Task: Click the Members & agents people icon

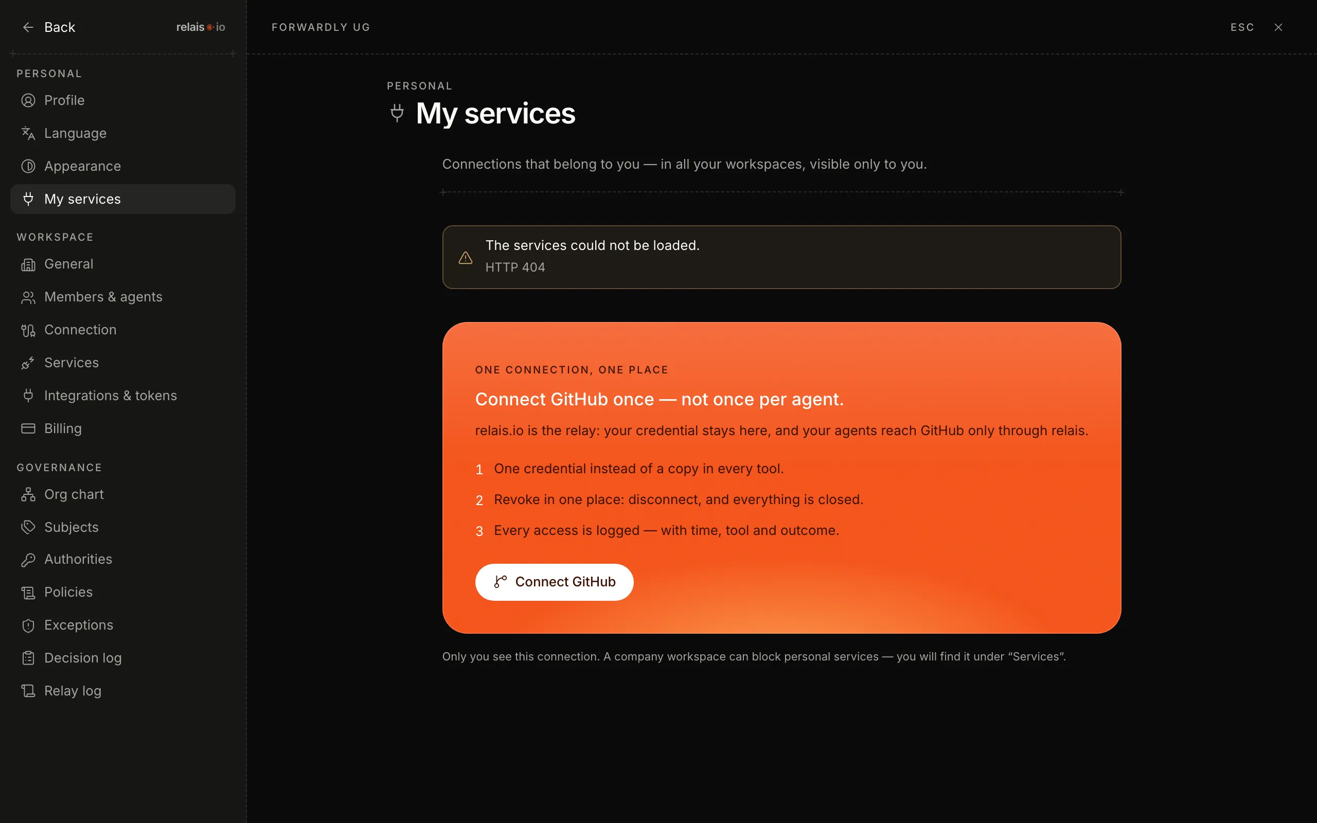Action: 28,297
